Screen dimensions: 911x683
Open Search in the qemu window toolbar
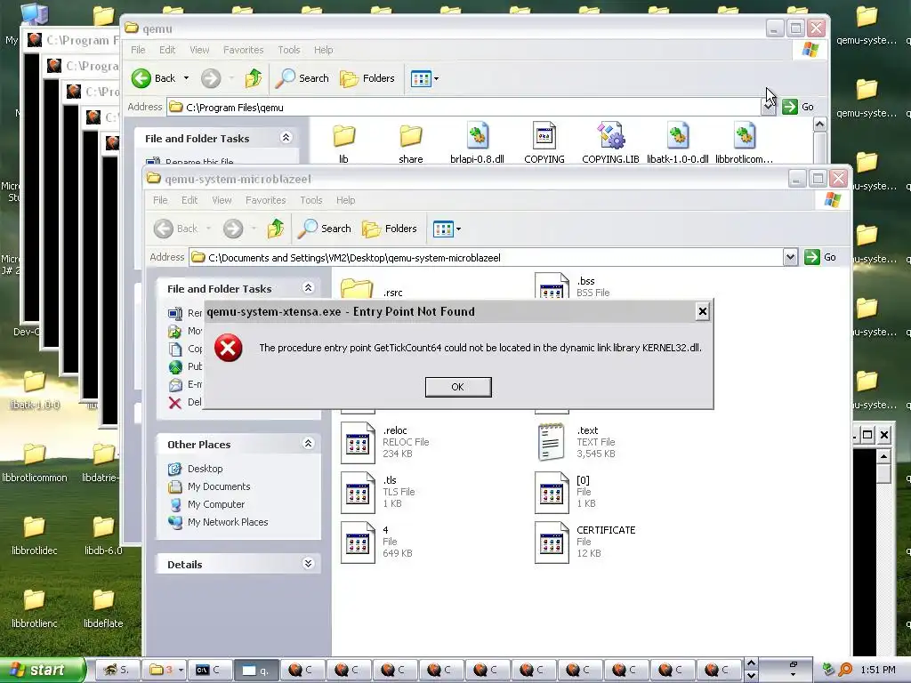click(302, 78)
